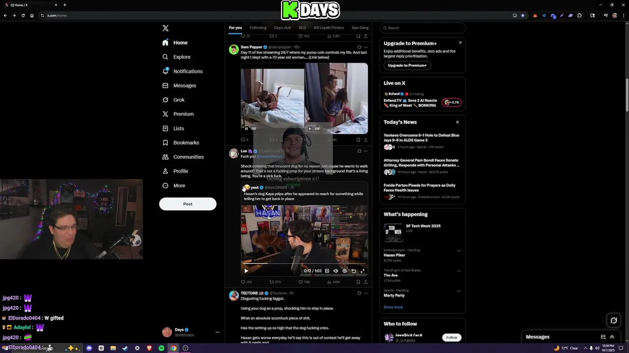Enter fullscreen on the Hasan video
629x353 pixels.
tap(363, 271)
